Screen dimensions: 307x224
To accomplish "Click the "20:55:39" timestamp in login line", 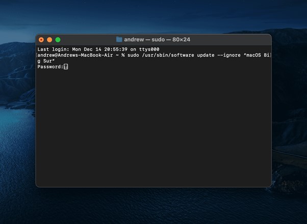I will tap(118, 49).
